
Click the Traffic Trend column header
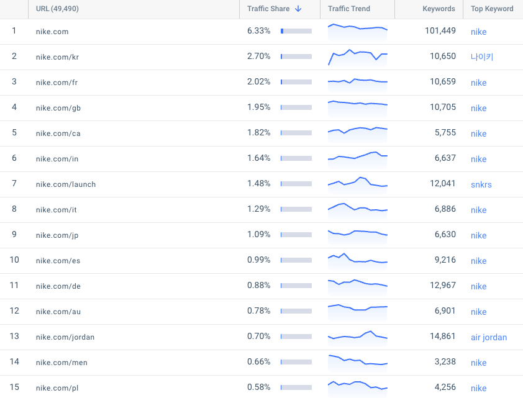(x=349, y=9)
